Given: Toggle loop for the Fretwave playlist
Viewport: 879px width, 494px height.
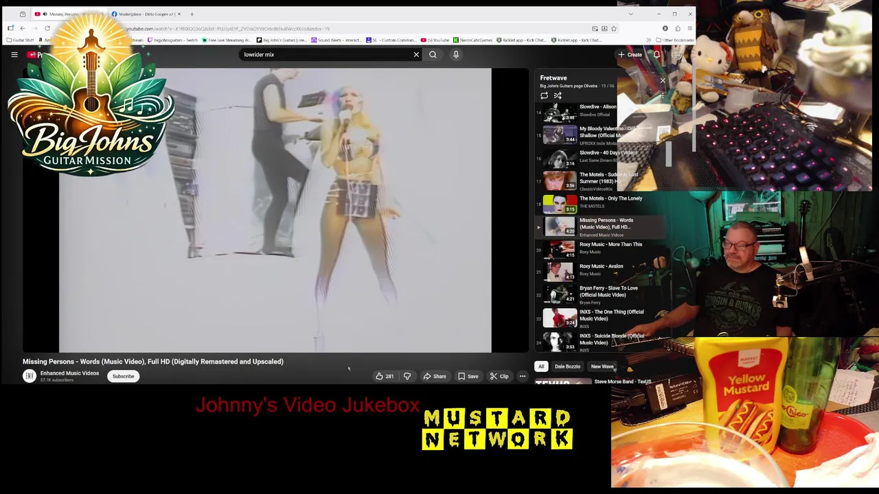Looking at the screenshot, I should (544, 95).
